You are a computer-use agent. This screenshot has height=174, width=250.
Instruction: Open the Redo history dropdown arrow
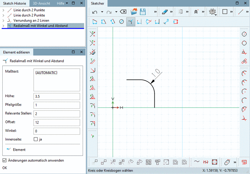(x=116, y=12)
